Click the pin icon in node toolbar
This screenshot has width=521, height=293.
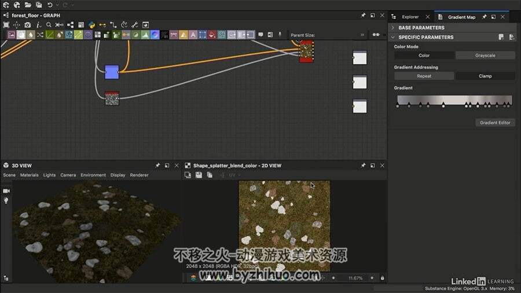280,35
